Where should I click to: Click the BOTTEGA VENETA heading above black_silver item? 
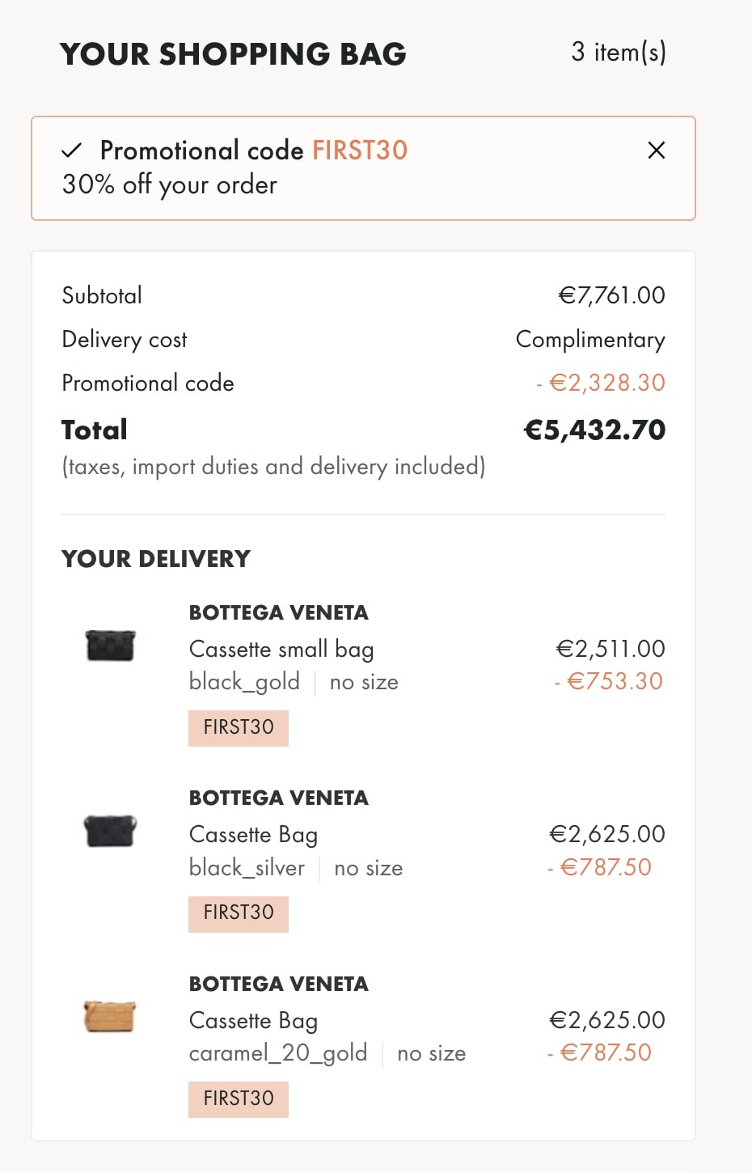click(279, 798)
